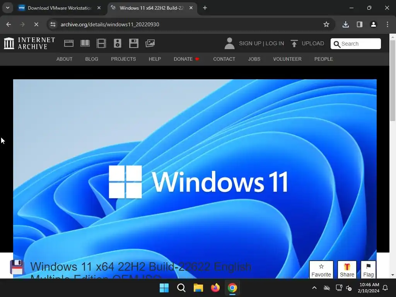The image size is (396, 297).
Task: Open the BLOG menu link
Action: [x=92, y=59]
